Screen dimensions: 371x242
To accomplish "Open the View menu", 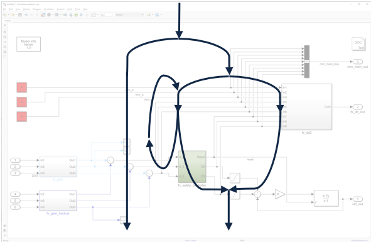I will 18,9.
